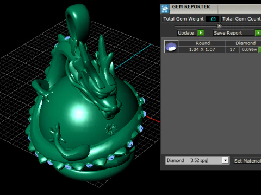
Task: Click the green arrow beside Save Report
Action: click(x=258, y=33)
